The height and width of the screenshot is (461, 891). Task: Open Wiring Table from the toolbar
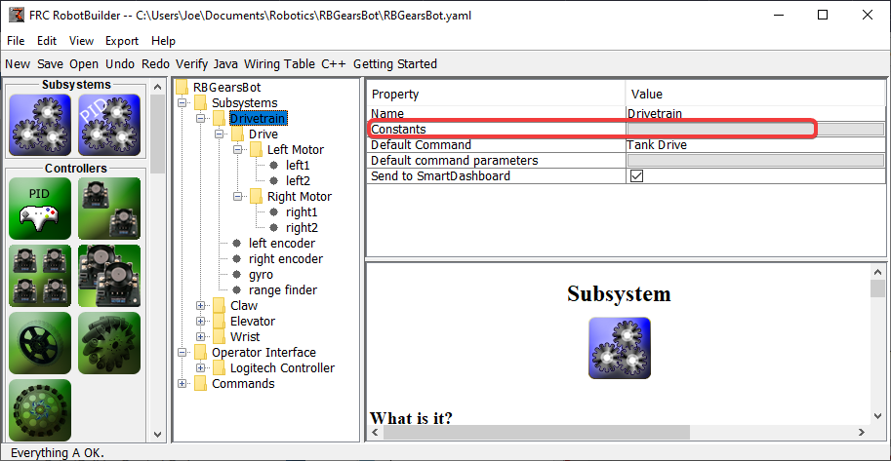click(279, 64)
